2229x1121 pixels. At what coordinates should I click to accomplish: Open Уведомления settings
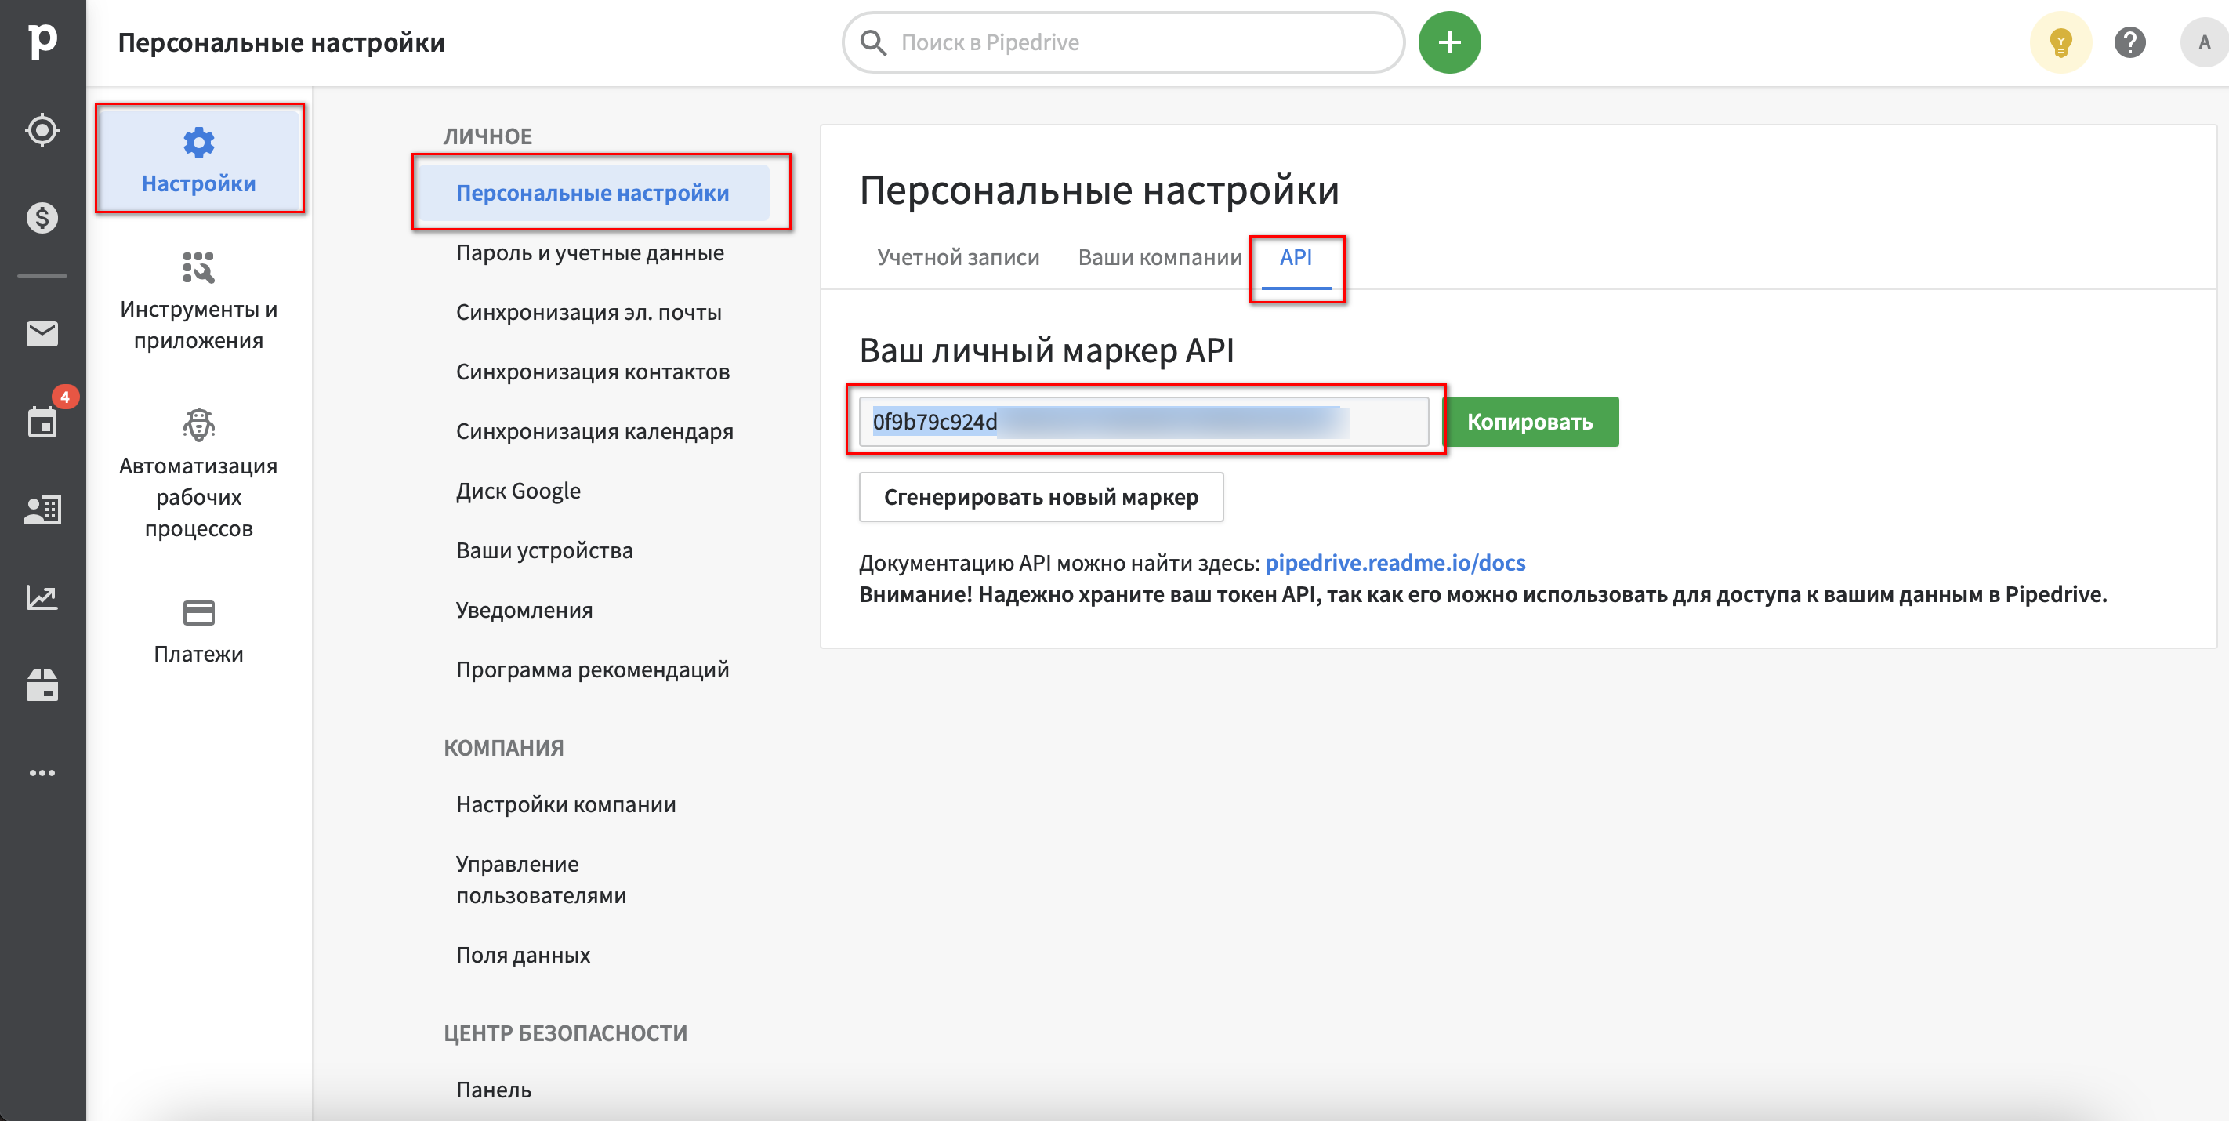coord(524,610)
